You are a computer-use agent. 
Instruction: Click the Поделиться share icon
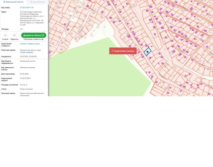coord(14,35)
